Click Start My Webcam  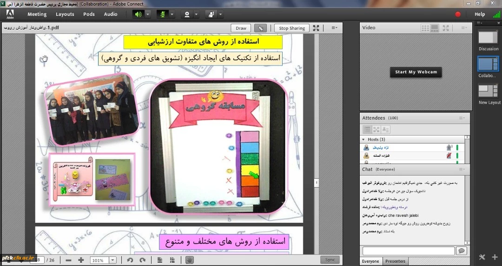[x=416, y=72]
